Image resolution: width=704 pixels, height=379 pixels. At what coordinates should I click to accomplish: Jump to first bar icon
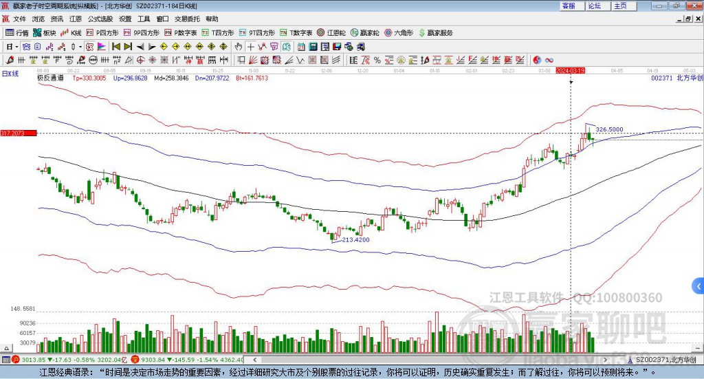[115, 47]
